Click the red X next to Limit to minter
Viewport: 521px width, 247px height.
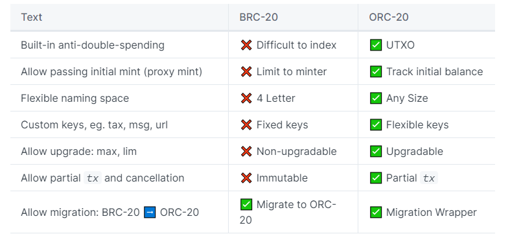pyautogui.click(x=246, y=71)
